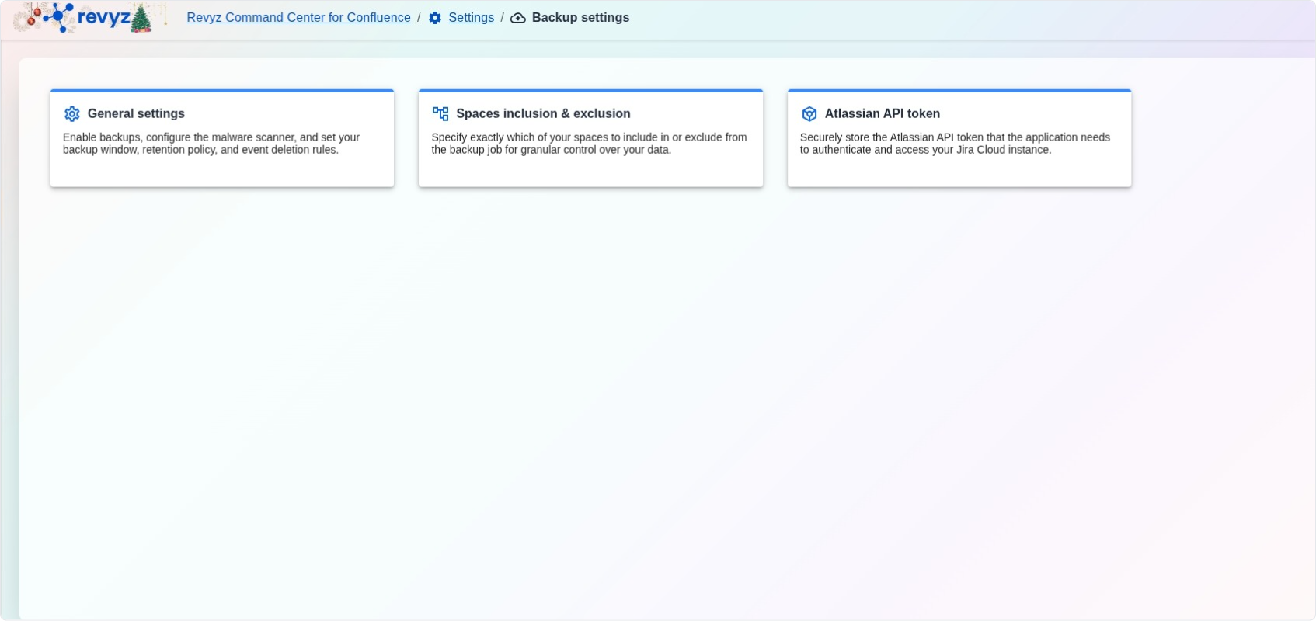The height and width of the screenshot is (621, 1316).
Task: Open Revyz Command Center for Confluence link
Action: coord(298,18)
